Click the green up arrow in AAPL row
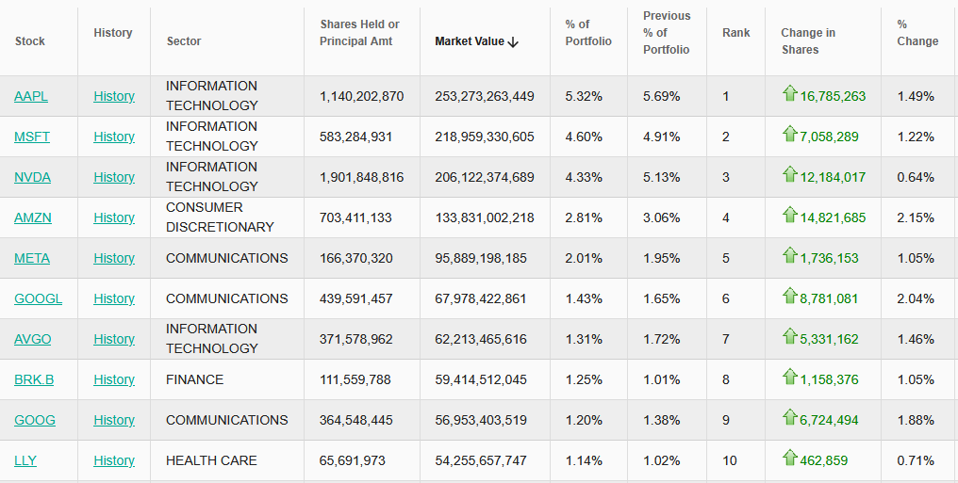Viewport: 958px width, 483px height. pyautogui.click(x=789, y=94)
